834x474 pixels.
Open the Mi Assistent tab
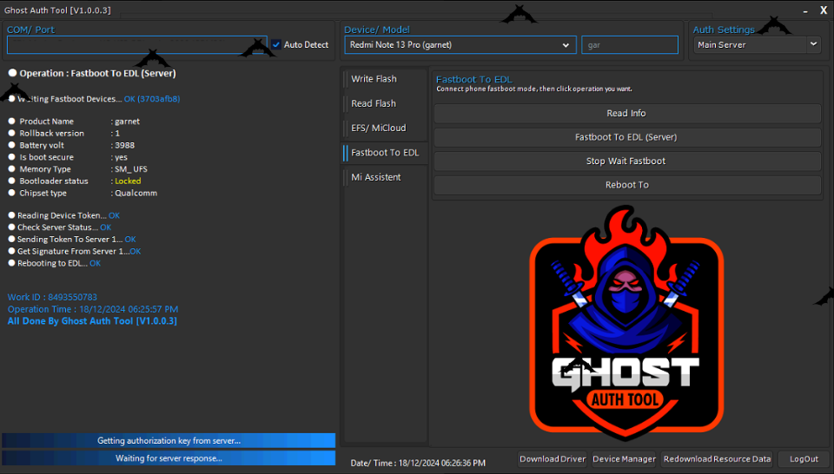(x=375, y=177)
